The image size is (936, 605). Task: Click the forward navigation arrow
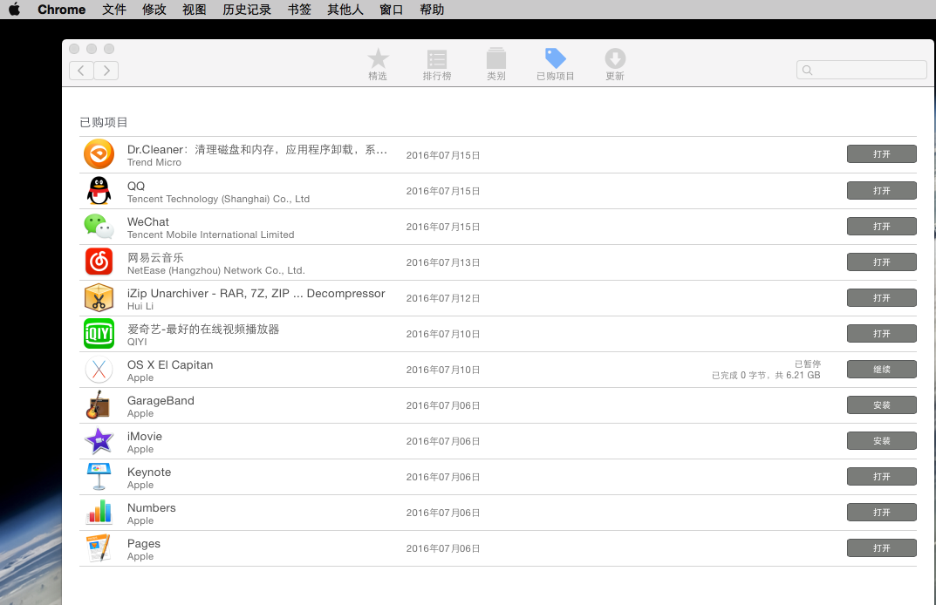click(x=106, y=71)
